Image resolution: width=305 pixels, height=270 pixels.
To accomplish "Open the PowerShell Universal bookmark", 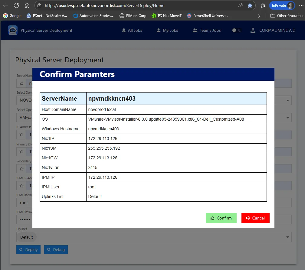I will (x=208, y=16).
